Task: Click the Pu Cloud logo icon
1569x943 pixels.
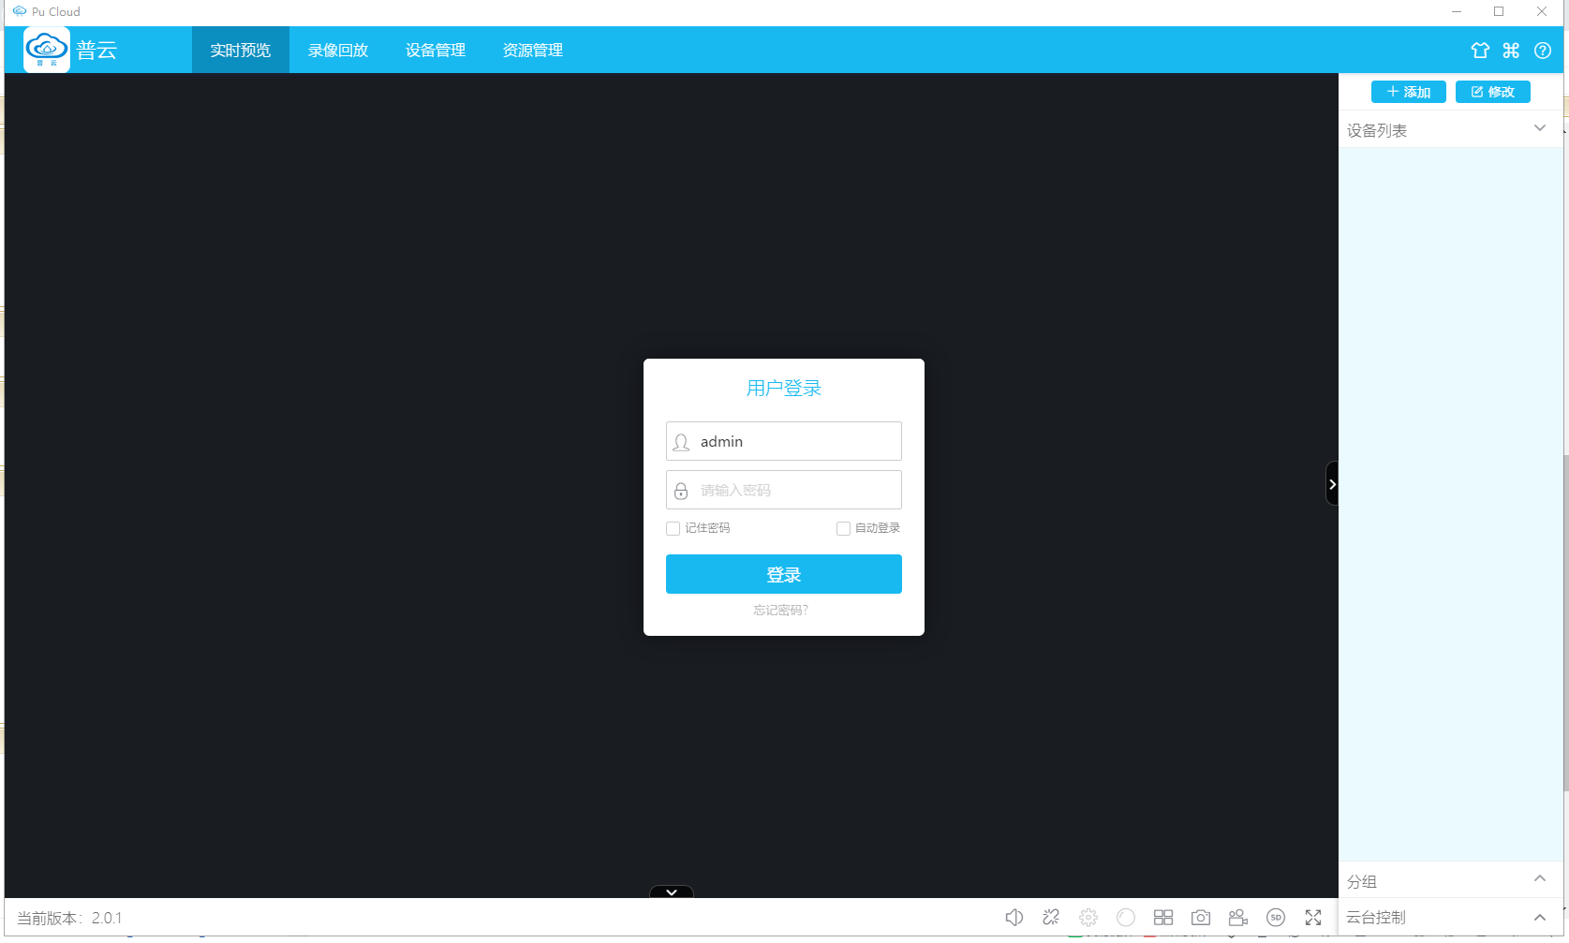Action: [47, 50]
